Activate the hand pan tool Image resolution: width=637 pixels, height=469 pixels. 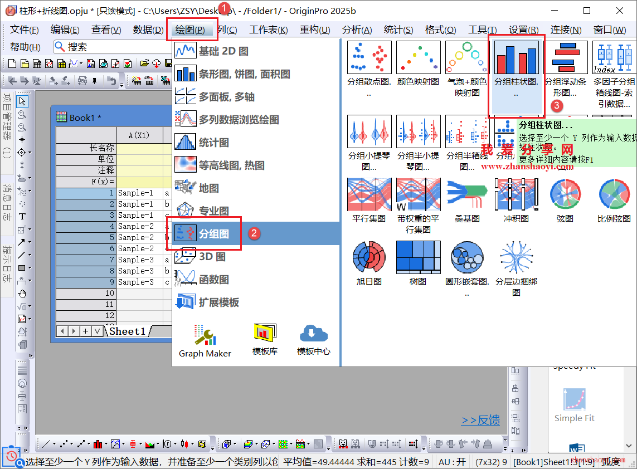[x=22, y=294]
